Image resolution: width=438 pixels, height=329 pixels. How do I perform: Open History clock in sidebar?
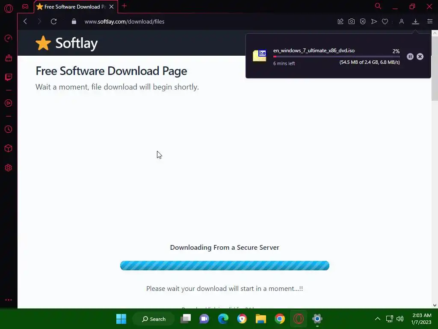(x=9, y=129)
